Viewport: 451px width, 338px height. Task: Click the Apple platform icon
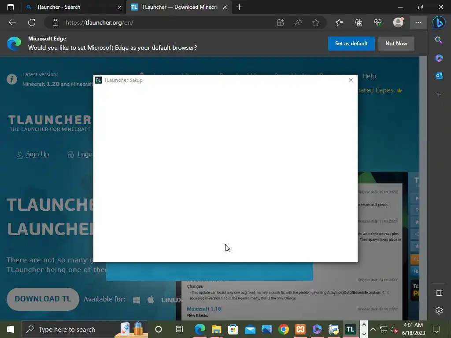pyautogui.click(x=151, y=300)
